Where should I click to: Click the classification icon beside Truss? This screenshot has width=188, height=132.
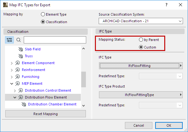click(x=21, y=56)
